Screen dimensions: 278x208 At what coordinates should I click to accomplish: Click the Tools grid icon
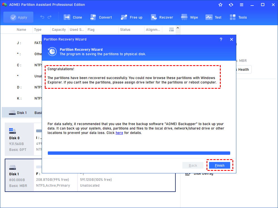(233, 17)
